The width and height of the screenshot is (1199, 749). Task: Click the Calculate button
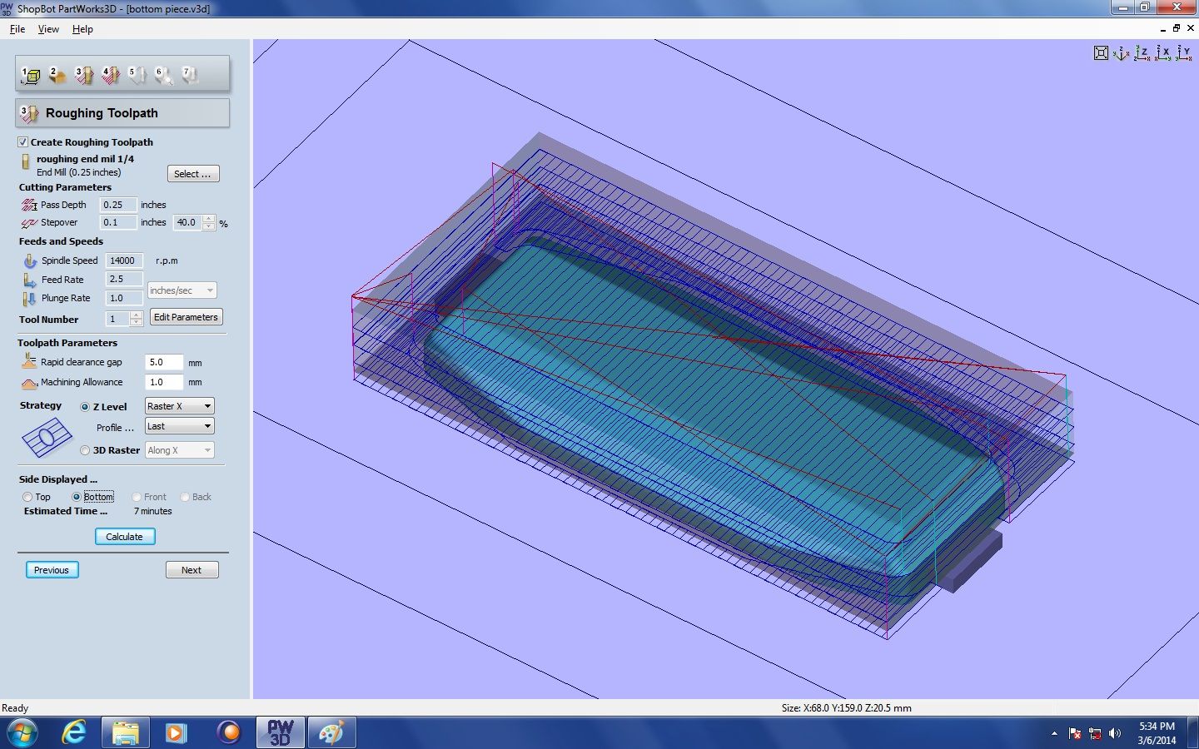pos(124,537)
